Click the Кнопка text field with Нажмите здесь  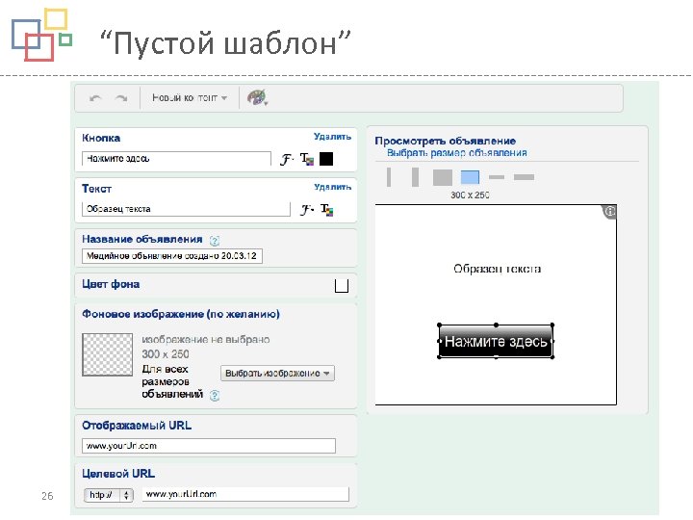176,159
